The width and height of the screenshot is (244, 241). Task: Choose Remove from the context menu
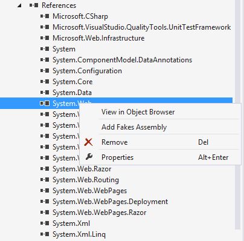click(x=160, y=142)
